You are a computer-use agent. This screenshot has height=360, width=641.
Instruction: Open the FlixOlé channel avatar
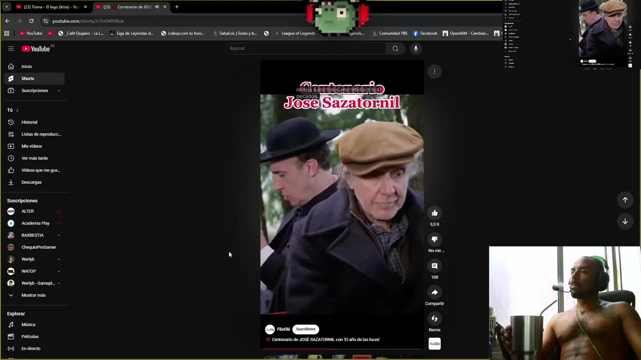coord(270,329)
